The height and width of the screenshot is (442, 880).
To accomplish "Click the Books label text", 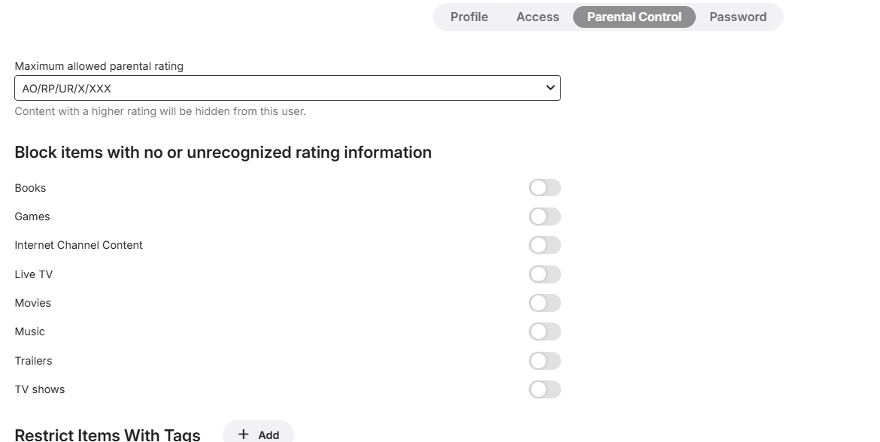I will [30, 188].
